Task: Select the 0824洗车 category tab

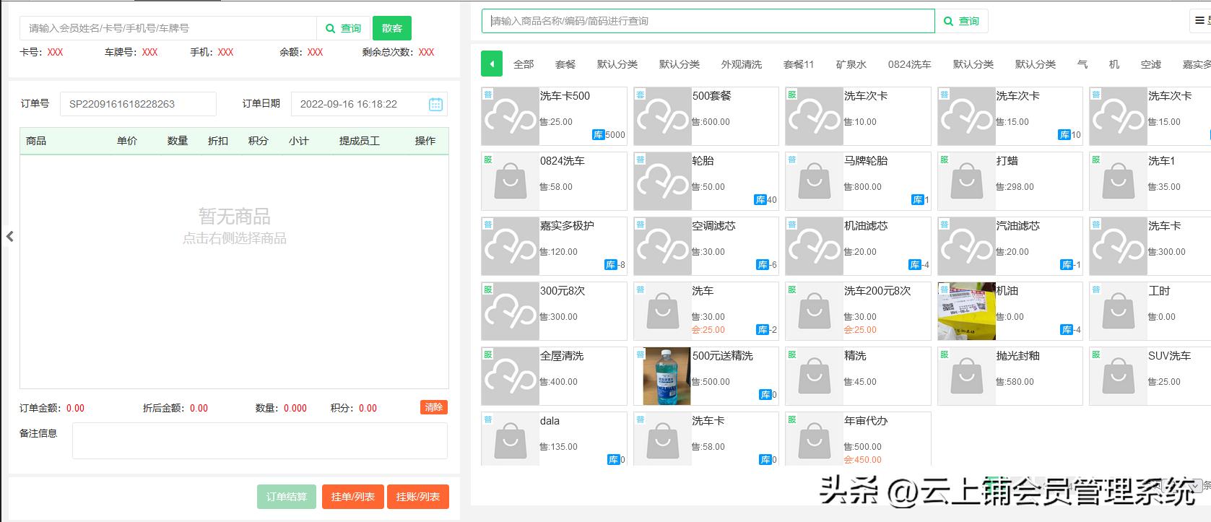Action: 910,64
